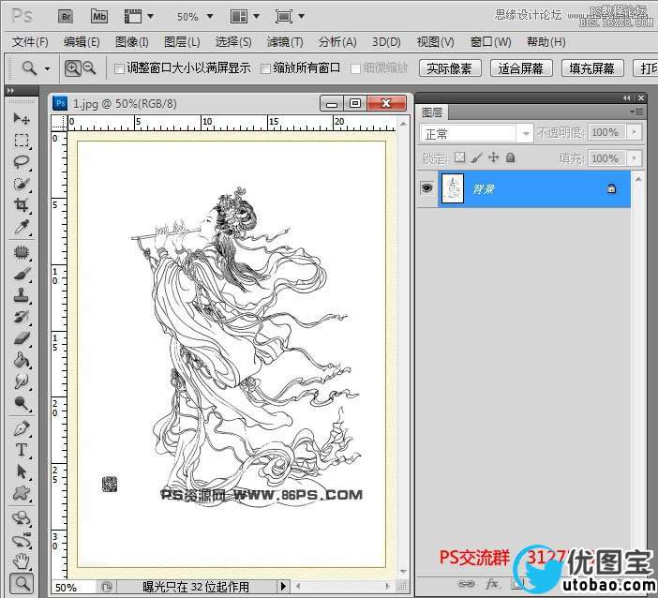Expand the collapsed toolbox with double arrows
The height and width of the screenshot is (598, 658).
tap(11, 90)
